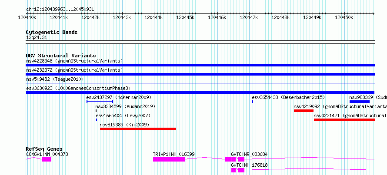Click the 120450k ruler tick label
Screen dimensions: 387x175
(x=344, y=17)
